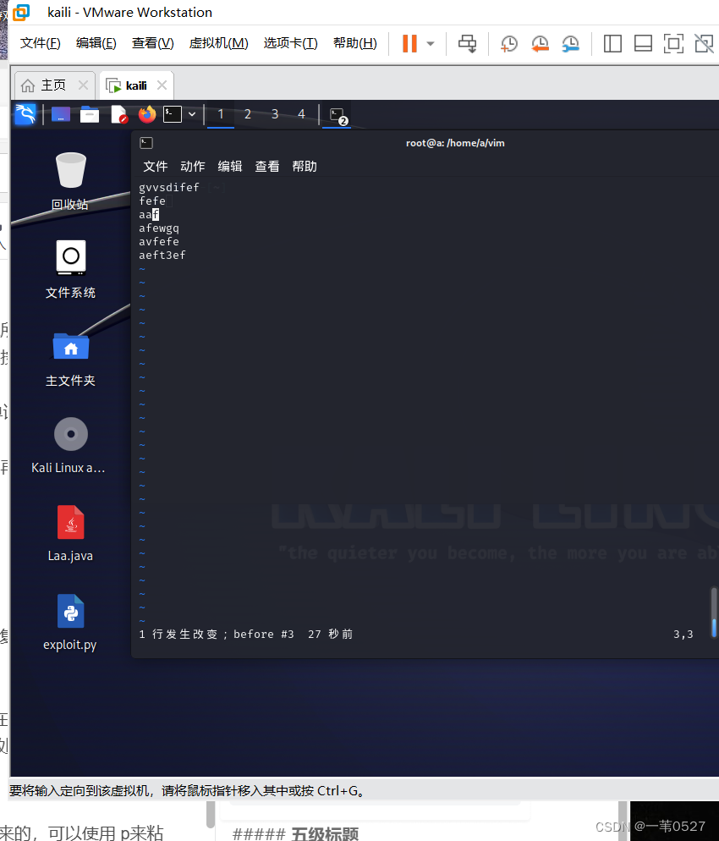This screenshot has width=719, height=841.
Task: Toggle the VMware sidebar library panel
Action: tap(612, 43)
